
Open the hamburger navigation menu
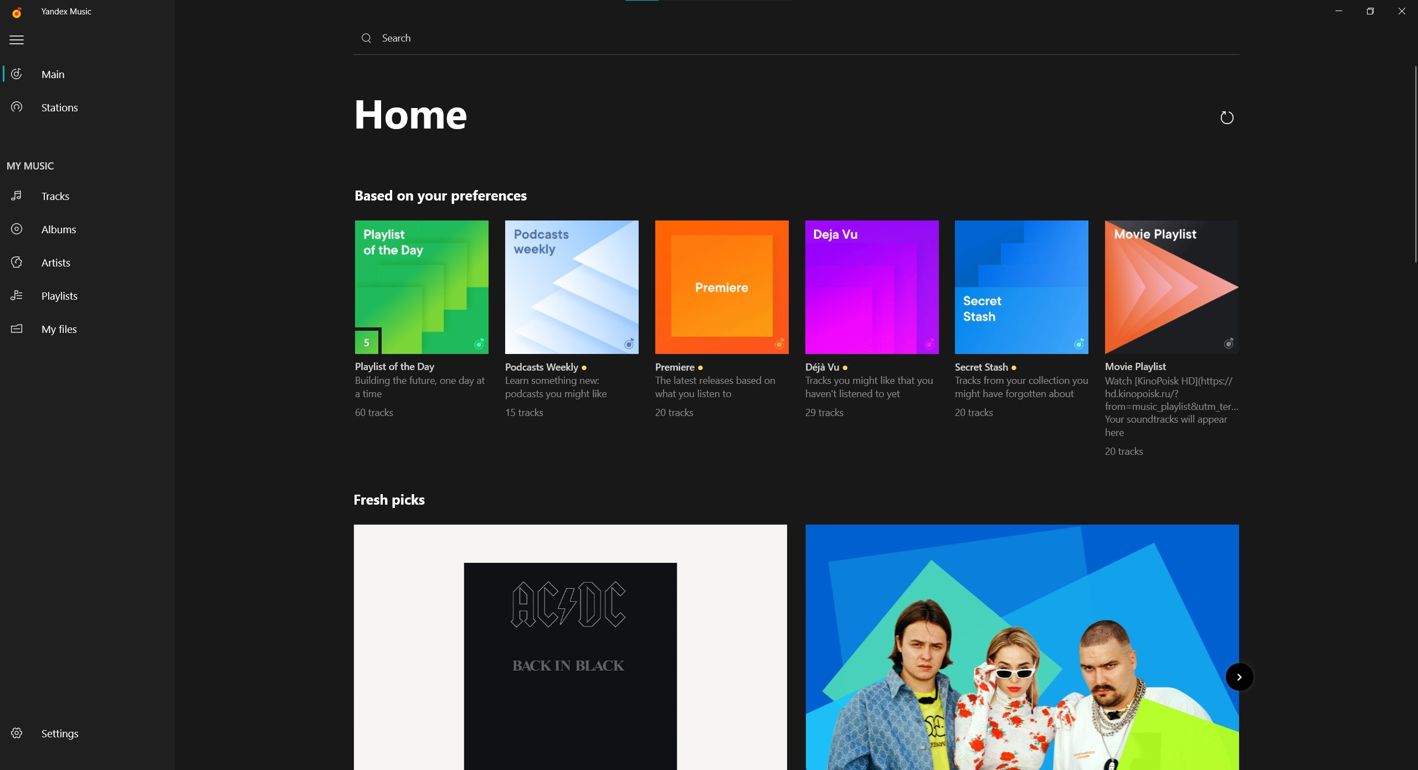click(x=17, y=40)
